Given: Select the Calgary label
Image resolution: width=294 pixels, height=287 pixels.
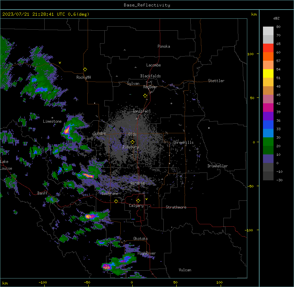Looking at the screenshot, I should [x=136, y=206].
